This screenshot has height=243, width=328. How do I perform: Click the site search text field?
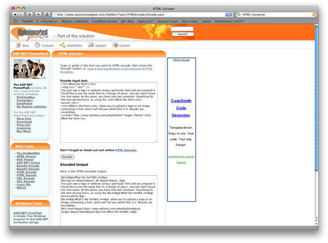(182, 29)
